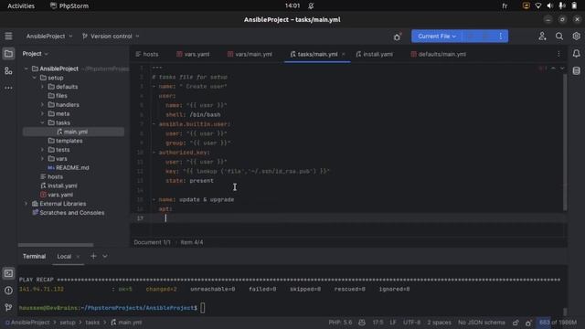Expand the tests folder
Image resolution: width=585 pixels, height=329 pixels.
pos(42,150)
